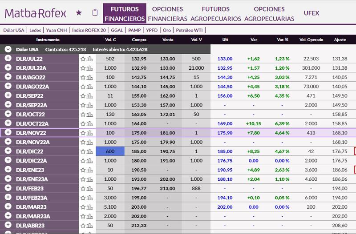Click the blue highlighted 600 volume cell

point(110,151)
